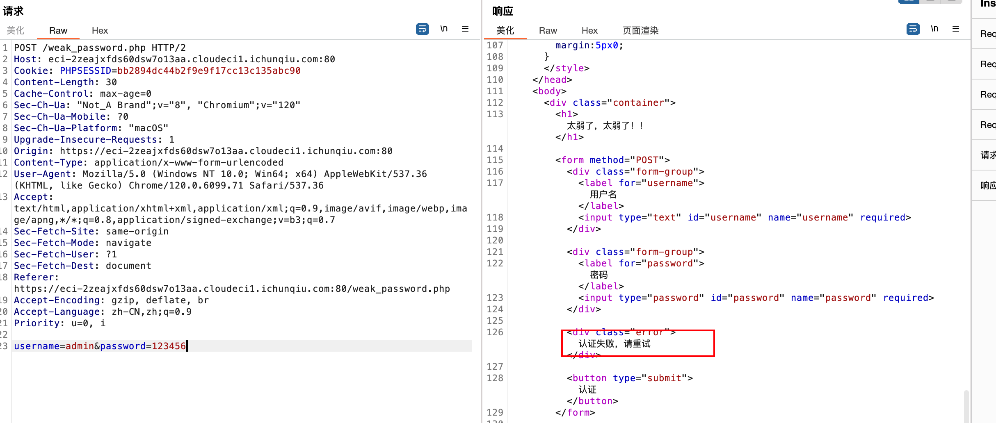
Task: Switch response view to the Hex tab
Action: coord(589,31)
